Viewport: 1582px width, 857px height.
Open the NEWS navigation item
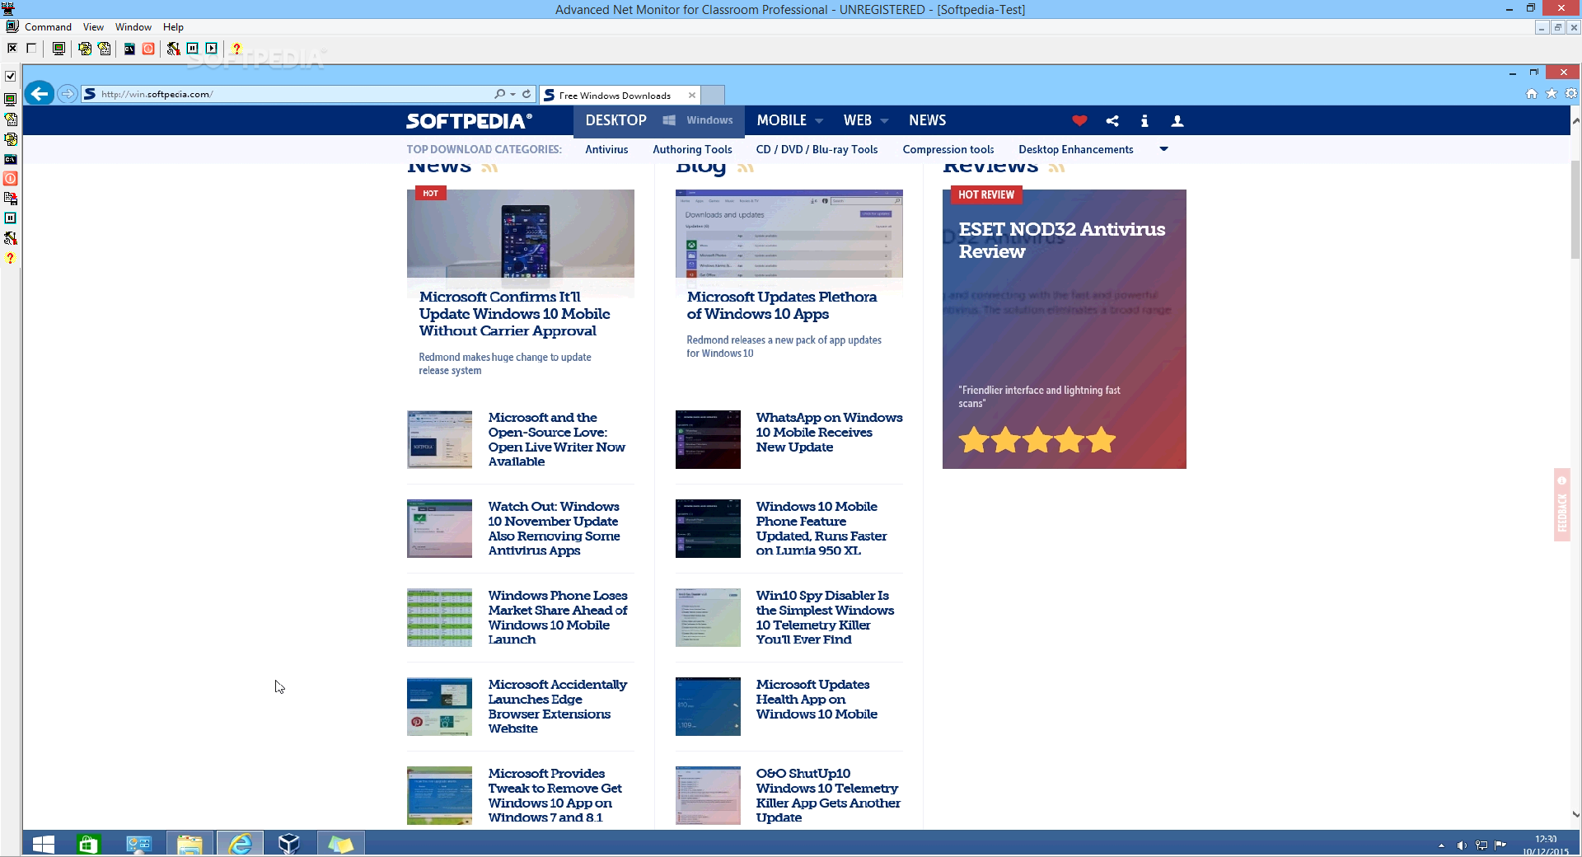click(927, 120)
